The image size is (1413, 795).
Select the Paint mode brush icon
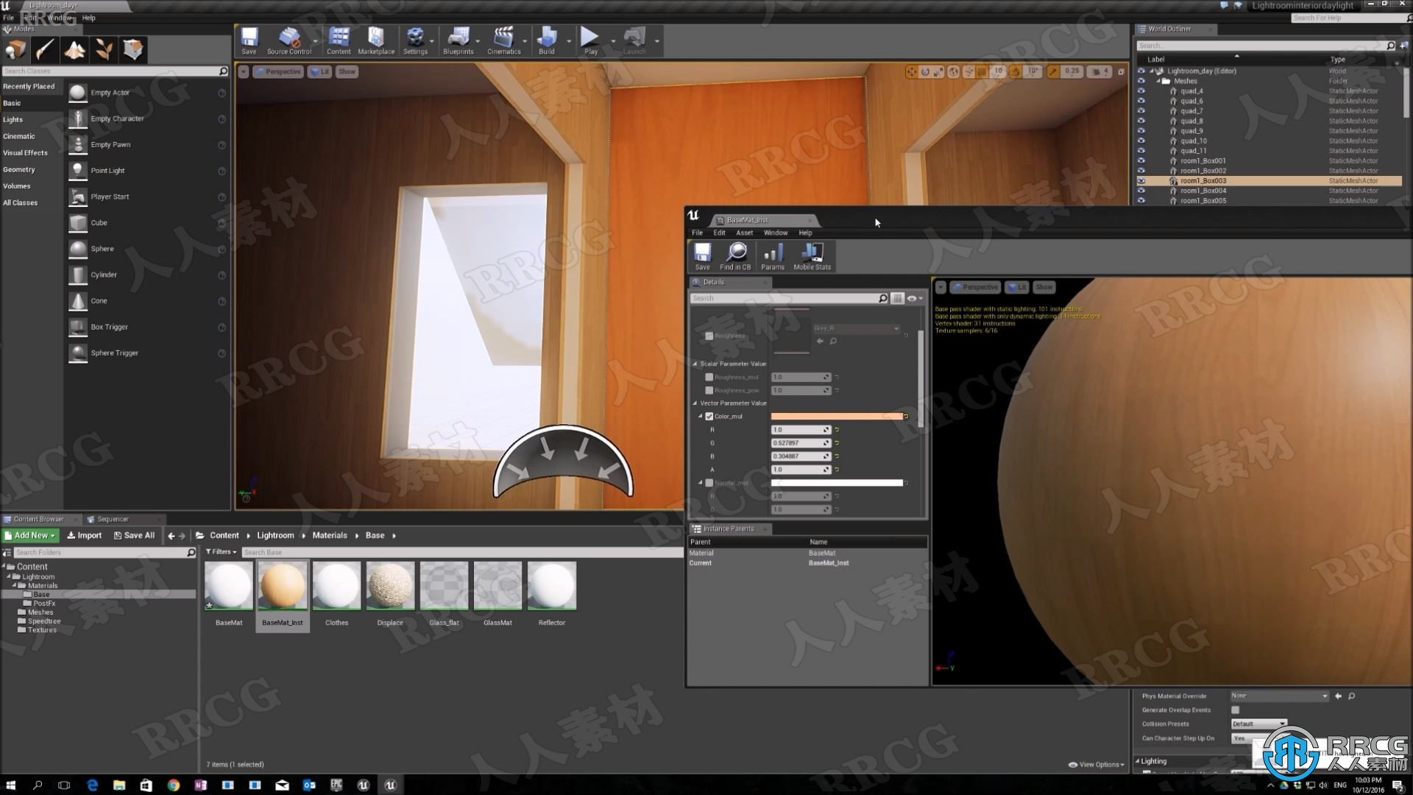tap(45, 49)
